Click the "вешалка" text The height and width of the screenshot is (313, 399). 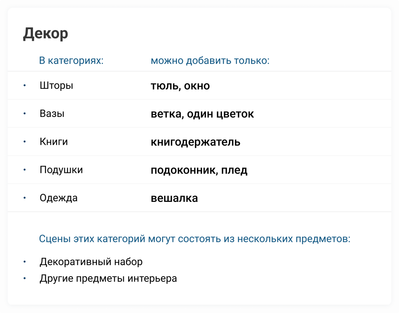[174, 198]
